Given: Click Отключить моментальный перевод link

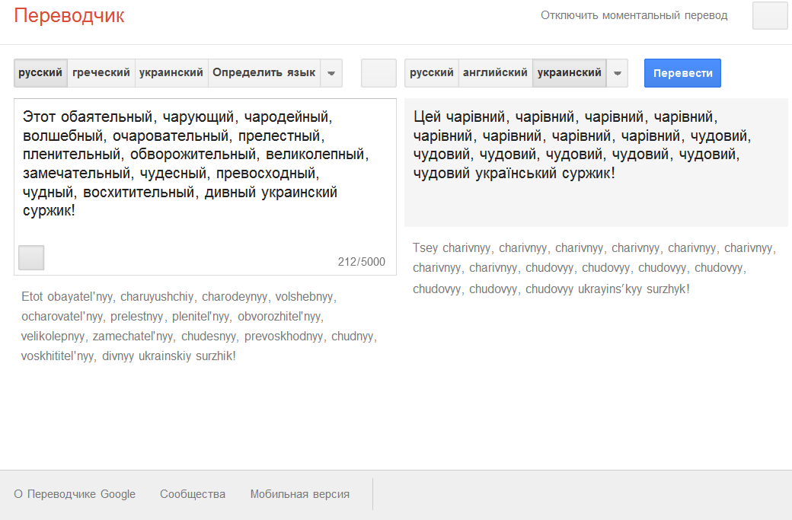Looking at the screenshot, I should point(634,15).
